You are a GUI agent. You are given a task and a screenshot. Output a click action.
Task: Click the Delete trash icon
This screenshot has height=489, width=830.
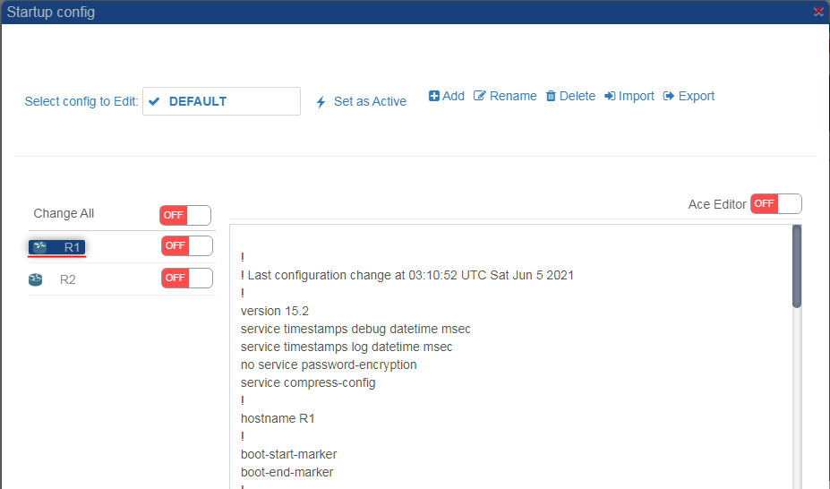coord(551,96)
